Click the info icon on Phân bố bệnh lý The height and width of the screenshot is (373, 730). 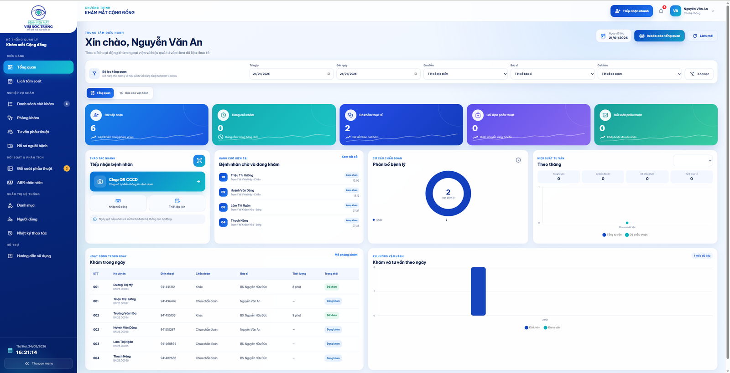(x=518, y=160)
